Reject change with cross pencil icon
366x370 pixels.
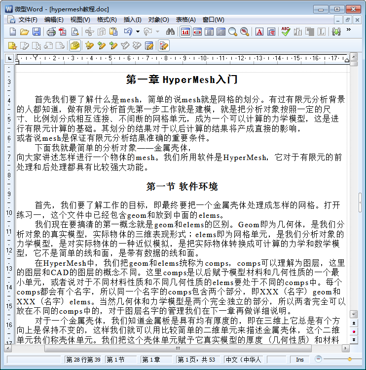coord(137,45)
